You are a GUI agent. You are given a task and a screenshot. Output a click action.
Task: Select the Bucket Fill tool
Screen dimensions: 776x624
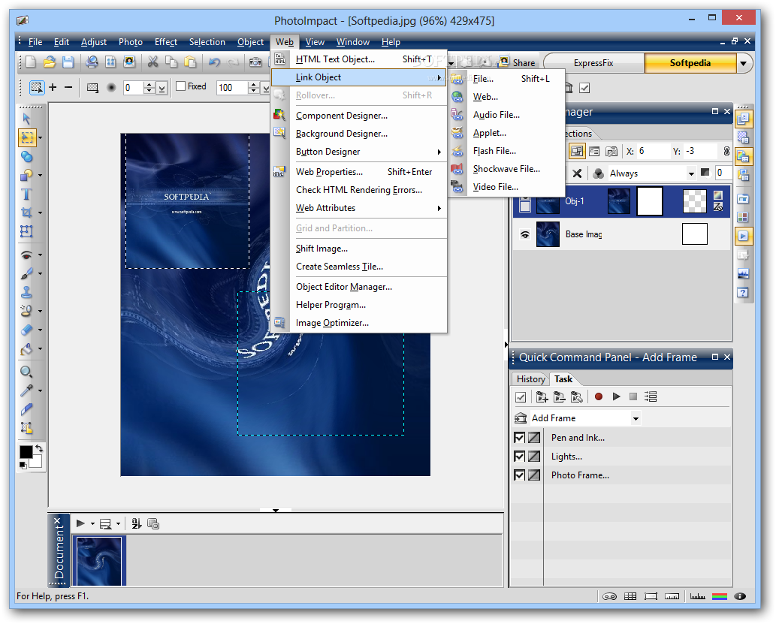tap(27, 349)
